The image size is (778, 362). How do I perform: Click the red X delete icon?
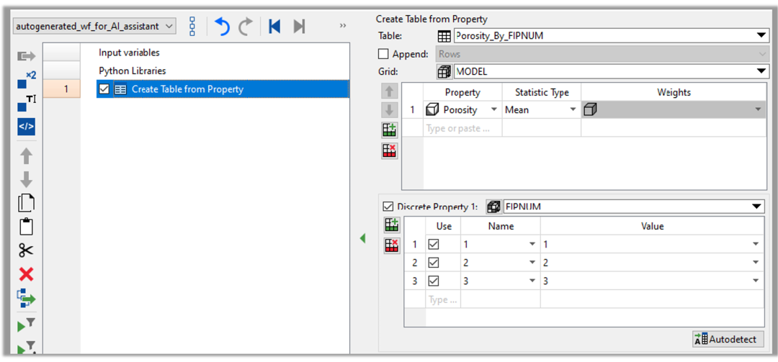[27, 274]
